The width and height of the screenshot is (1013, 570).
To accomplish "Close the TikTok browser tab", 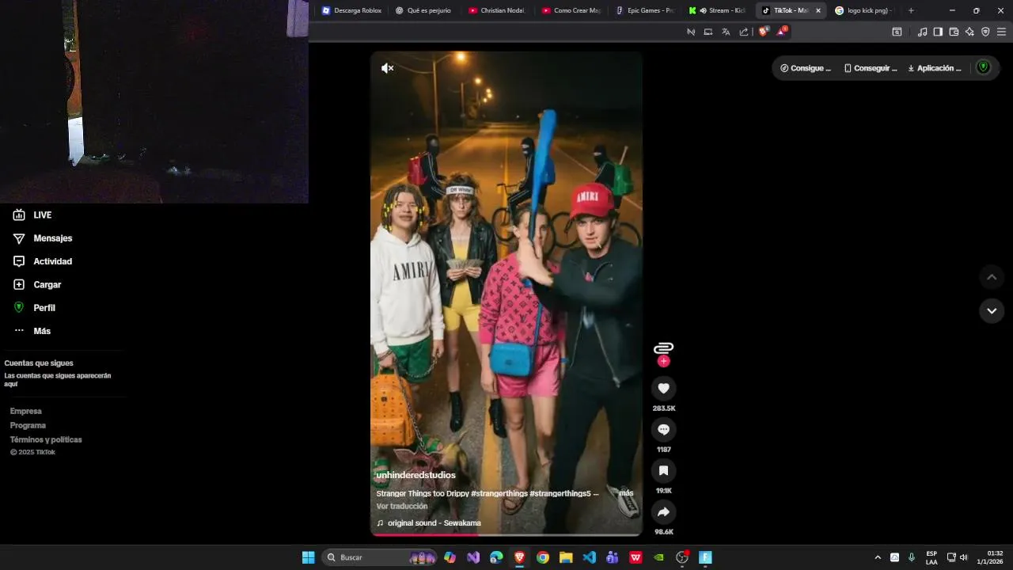I will (818, 10).
